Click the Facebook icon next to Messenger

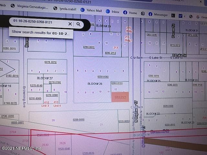tap(150, 14)
